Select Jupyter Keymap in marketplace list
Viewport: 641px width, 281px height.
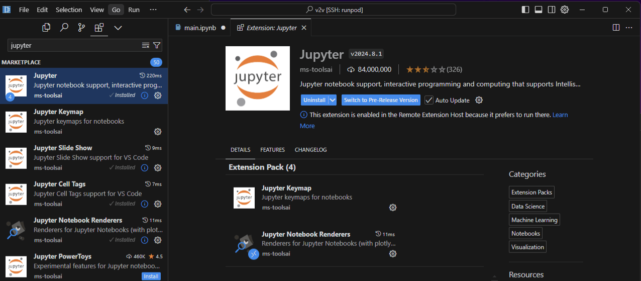click(x=84, y=122)
